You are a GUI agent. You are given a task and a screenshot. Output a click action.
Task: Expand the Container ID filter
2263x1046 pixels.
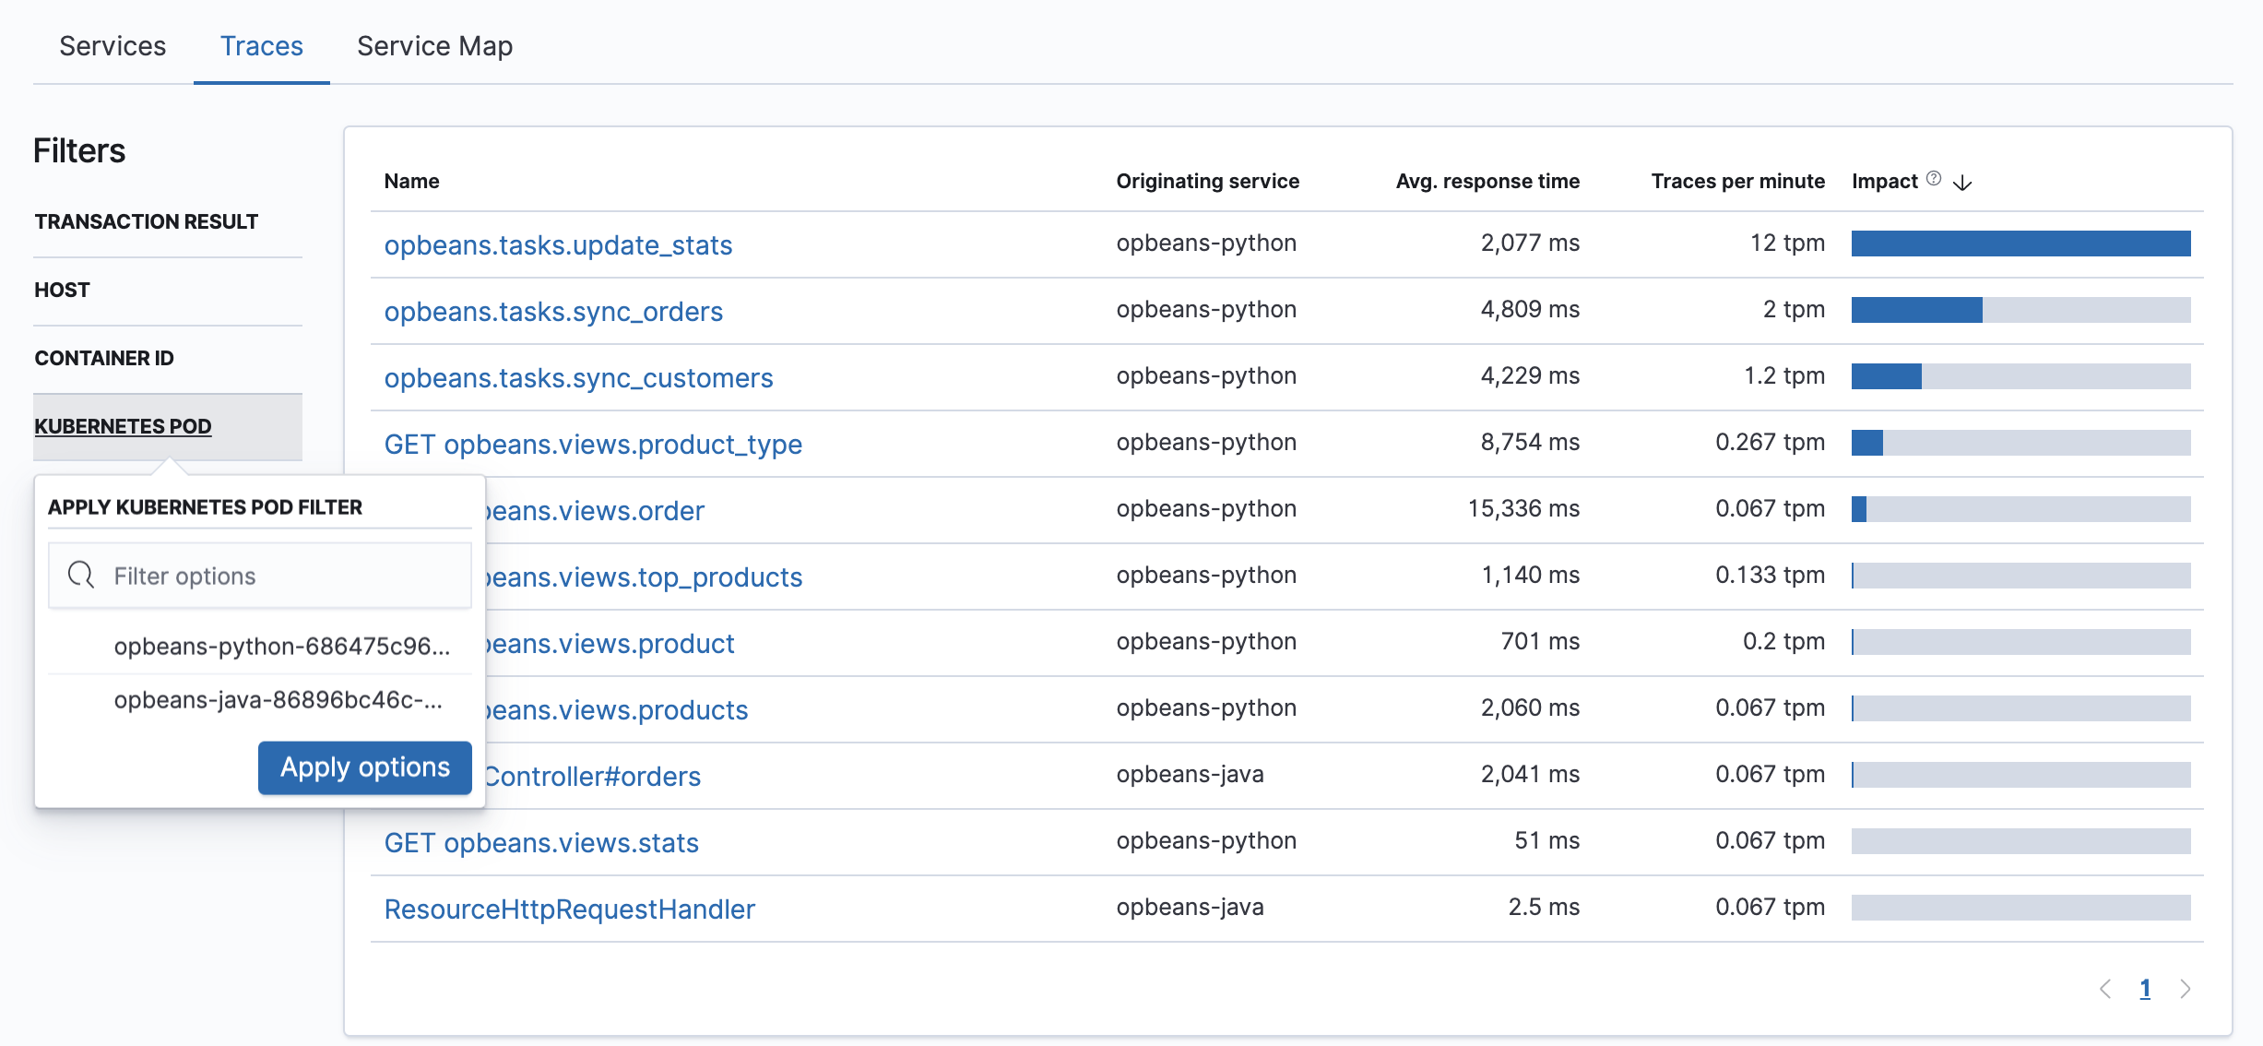104,358
